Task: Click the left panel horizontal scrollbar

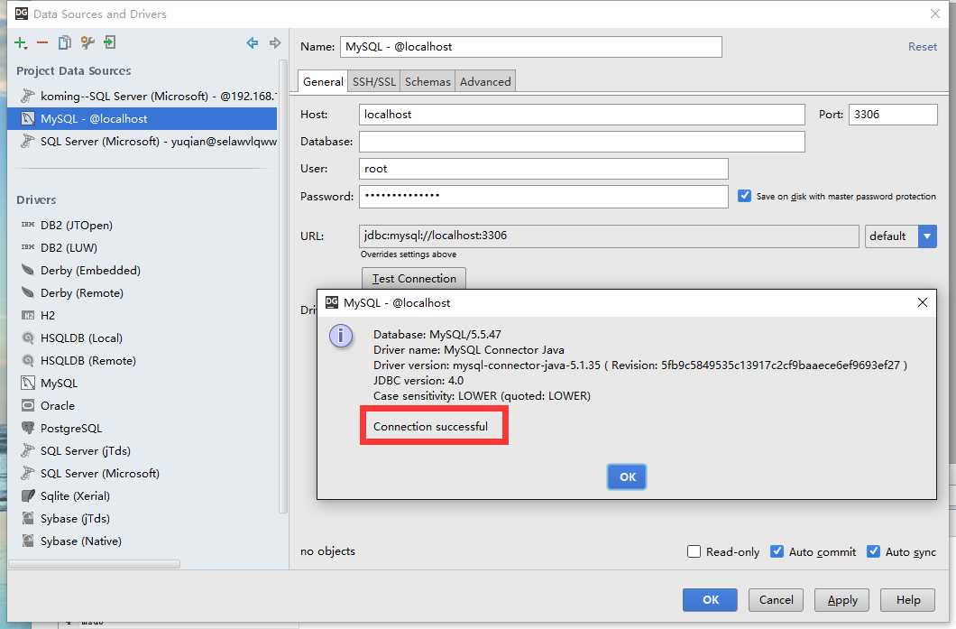Action: point(94,564)
